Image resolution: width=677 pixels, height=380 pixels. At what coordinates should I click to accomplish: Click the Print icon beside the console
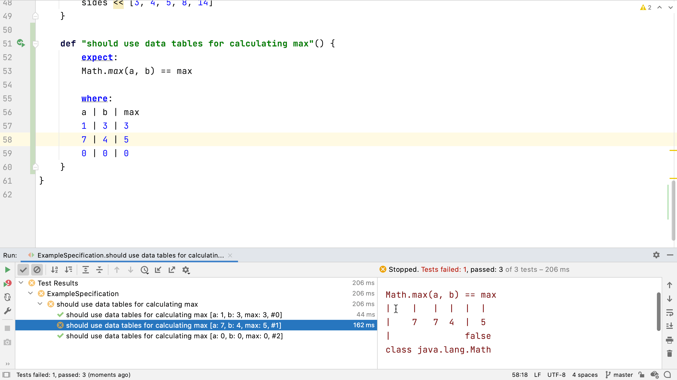coord(669,340)
